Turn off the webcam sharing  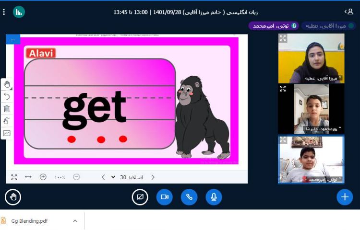coord(164,197)
